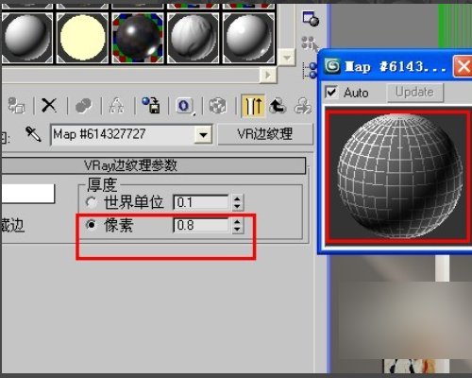Click the Select by Material icon
Image resolution: width=472 pixels, height=378 pixels.
pos(310,43)
